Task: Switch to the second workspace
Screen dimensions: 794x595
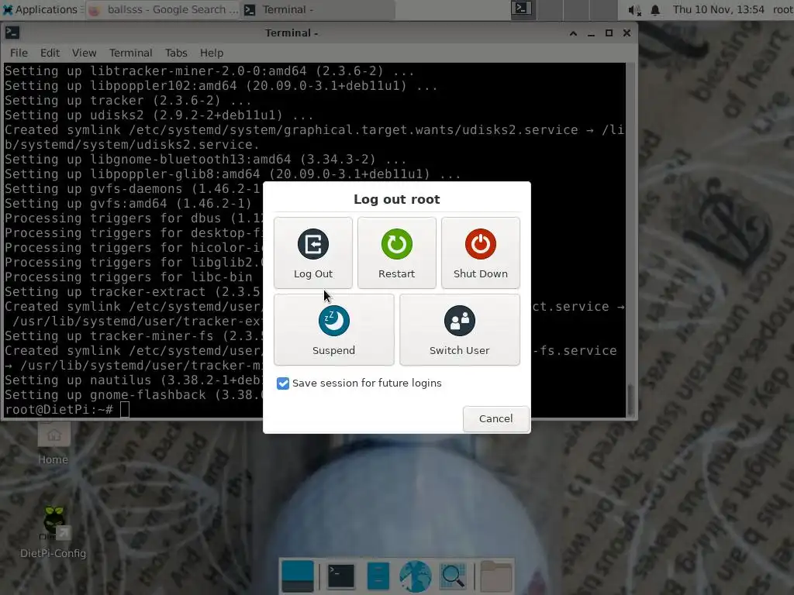Action: click(549, 9)
